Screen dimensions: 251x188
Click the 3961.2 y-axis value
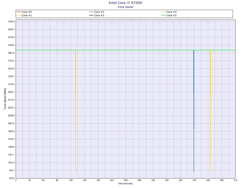(11, 53)
